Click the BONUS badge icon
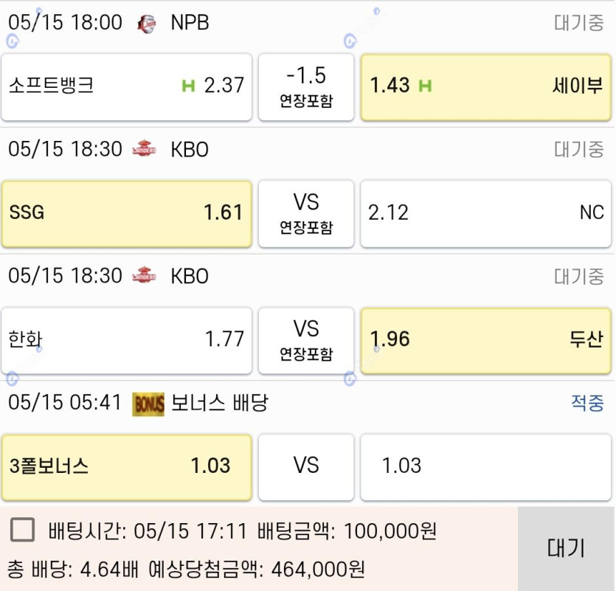Viewport: 616px width, 591px height. [148, 404]
